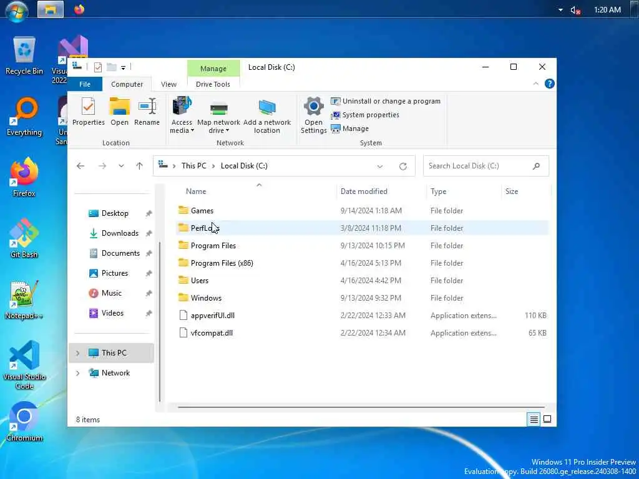This screenshot has height=479, width=639.
Task: Switch to large thumbnails view icon
Action: (547, 419)
